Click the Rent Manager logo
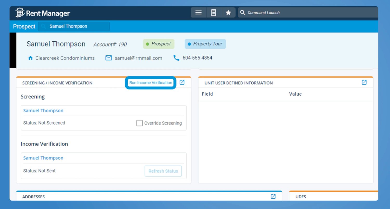 42,12
